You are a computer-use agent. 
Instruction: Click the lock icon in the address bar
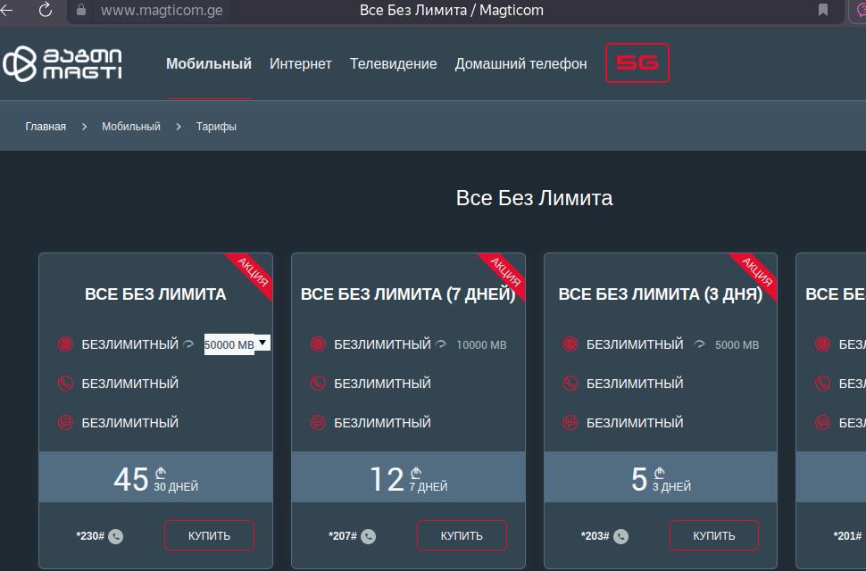[81, 10]
